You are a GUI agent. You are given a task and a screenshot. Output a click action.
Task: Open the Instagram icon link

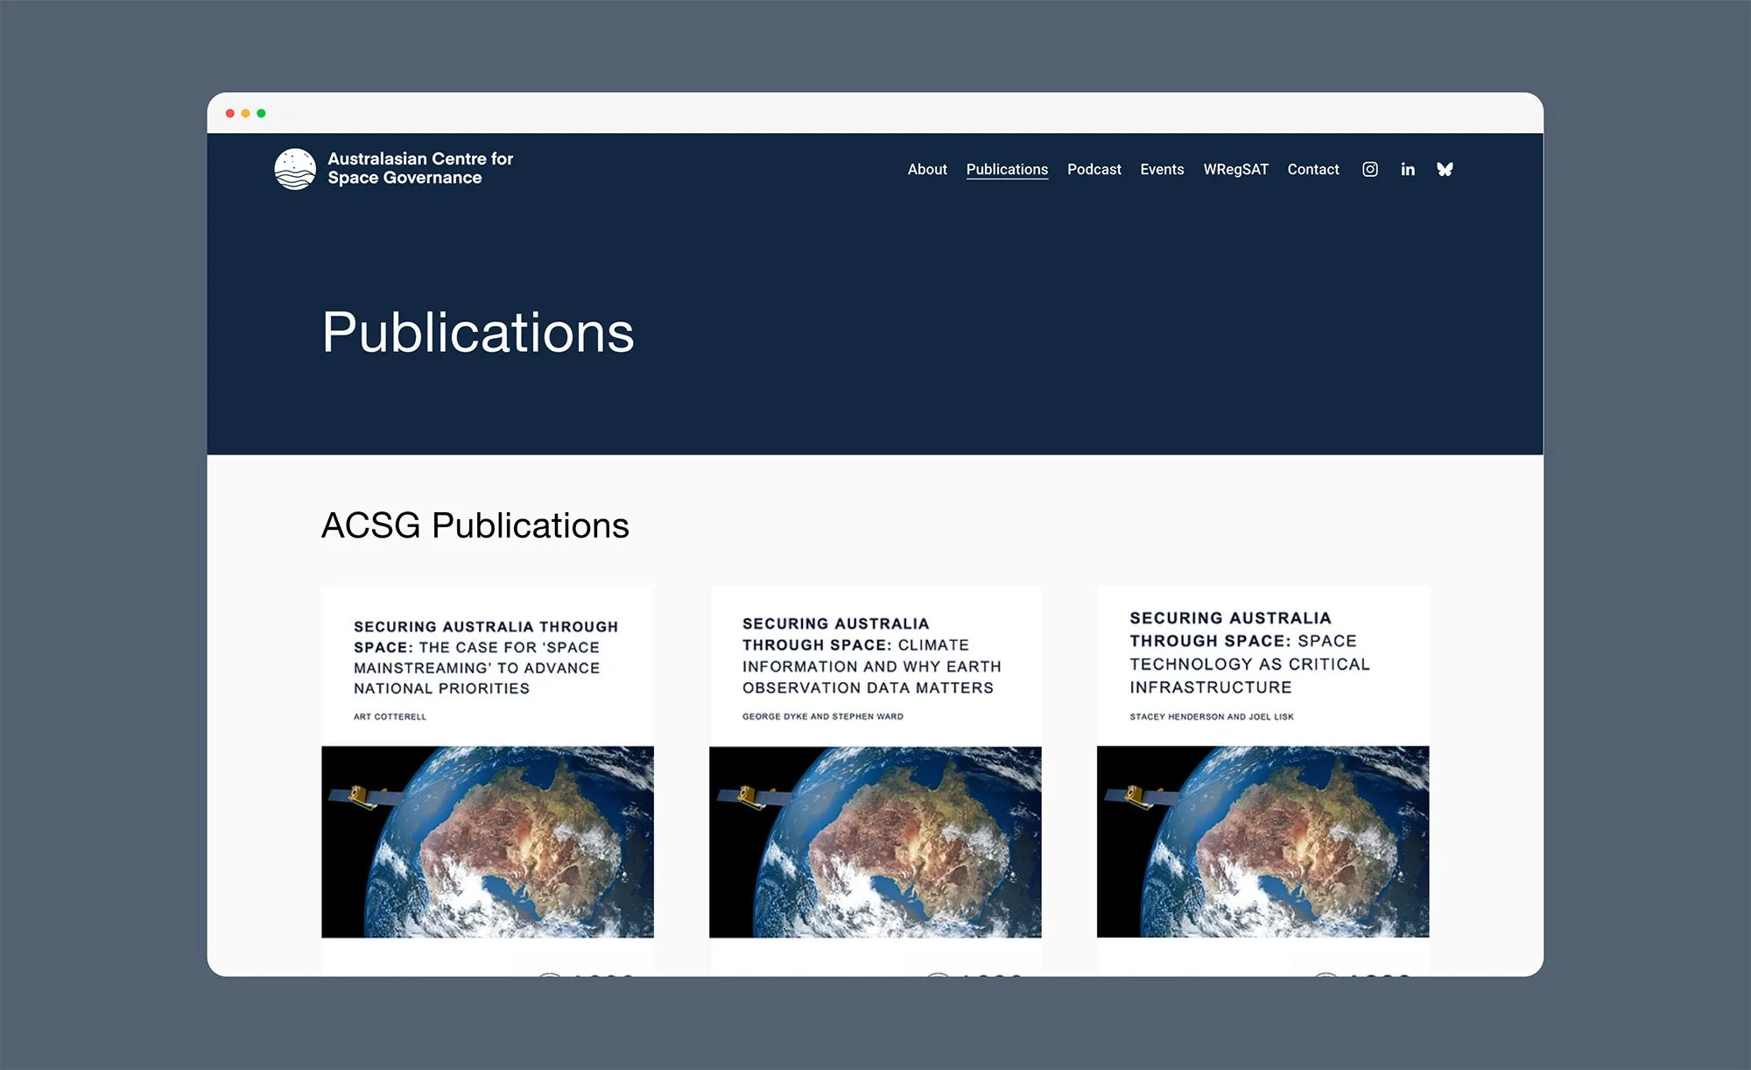coord(1370,169)
